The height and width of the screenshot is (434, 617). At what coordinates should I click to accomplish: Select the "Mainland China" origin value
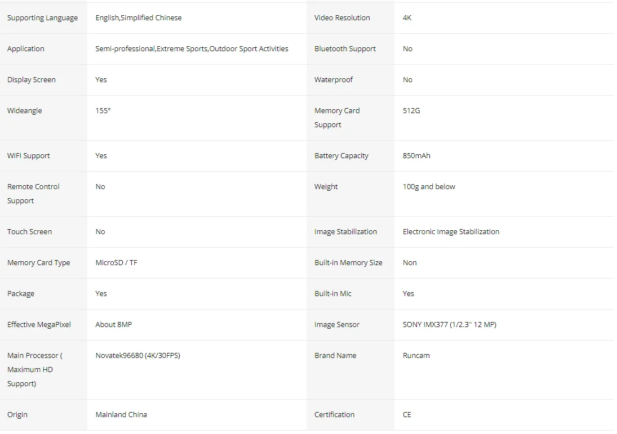point(121,415)
